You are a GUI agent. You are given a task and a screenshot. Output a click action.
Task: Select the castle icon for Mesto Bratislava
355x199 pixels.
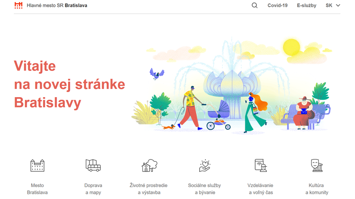[x=37, y=165]
